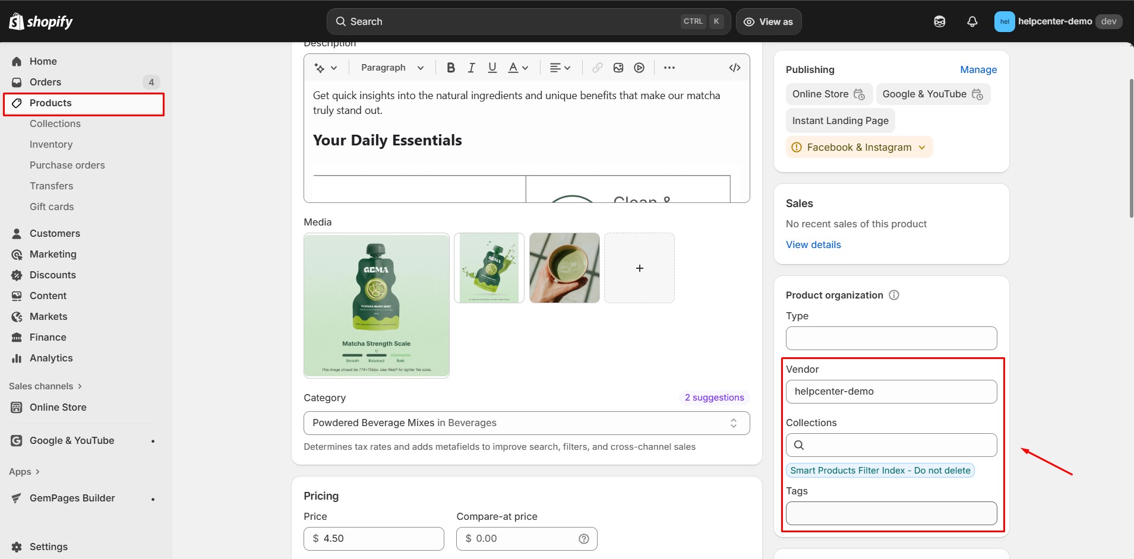The width and height of the screenshot is (1134, 559).
Task: Insert a hyperlink into the description
Action: (x=596, y=68)
